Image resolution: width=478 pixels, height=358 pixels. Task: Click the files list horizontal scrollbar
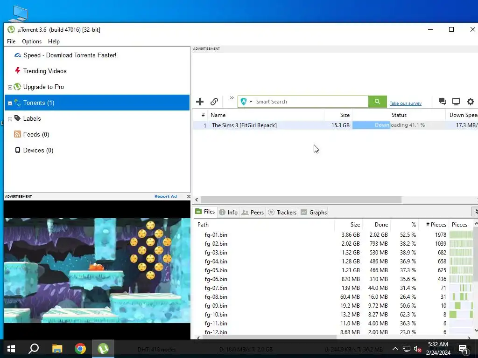269,337
